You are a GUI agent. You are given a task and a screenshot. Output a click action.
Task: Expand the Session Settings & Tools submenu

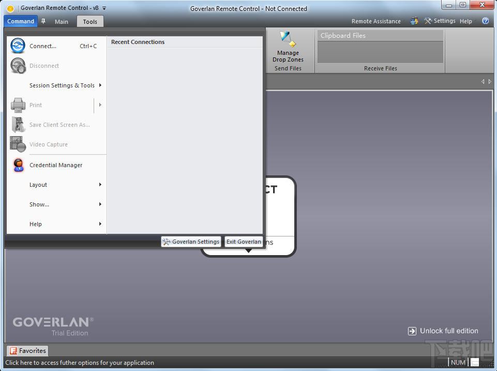pyautogui.click(x=100, y=85)
